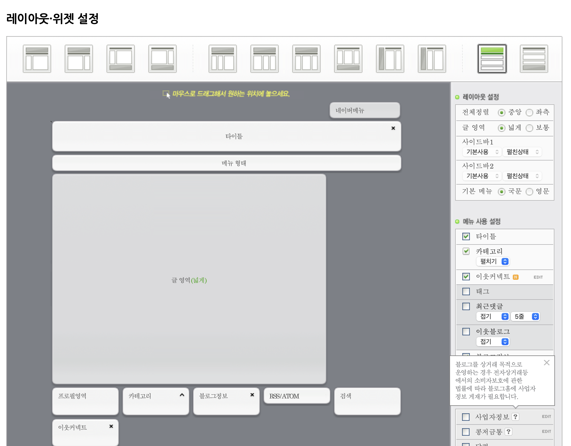Remove the 블로그정보 widget with its X
The image size is (571, 446).
pos(252,395)
